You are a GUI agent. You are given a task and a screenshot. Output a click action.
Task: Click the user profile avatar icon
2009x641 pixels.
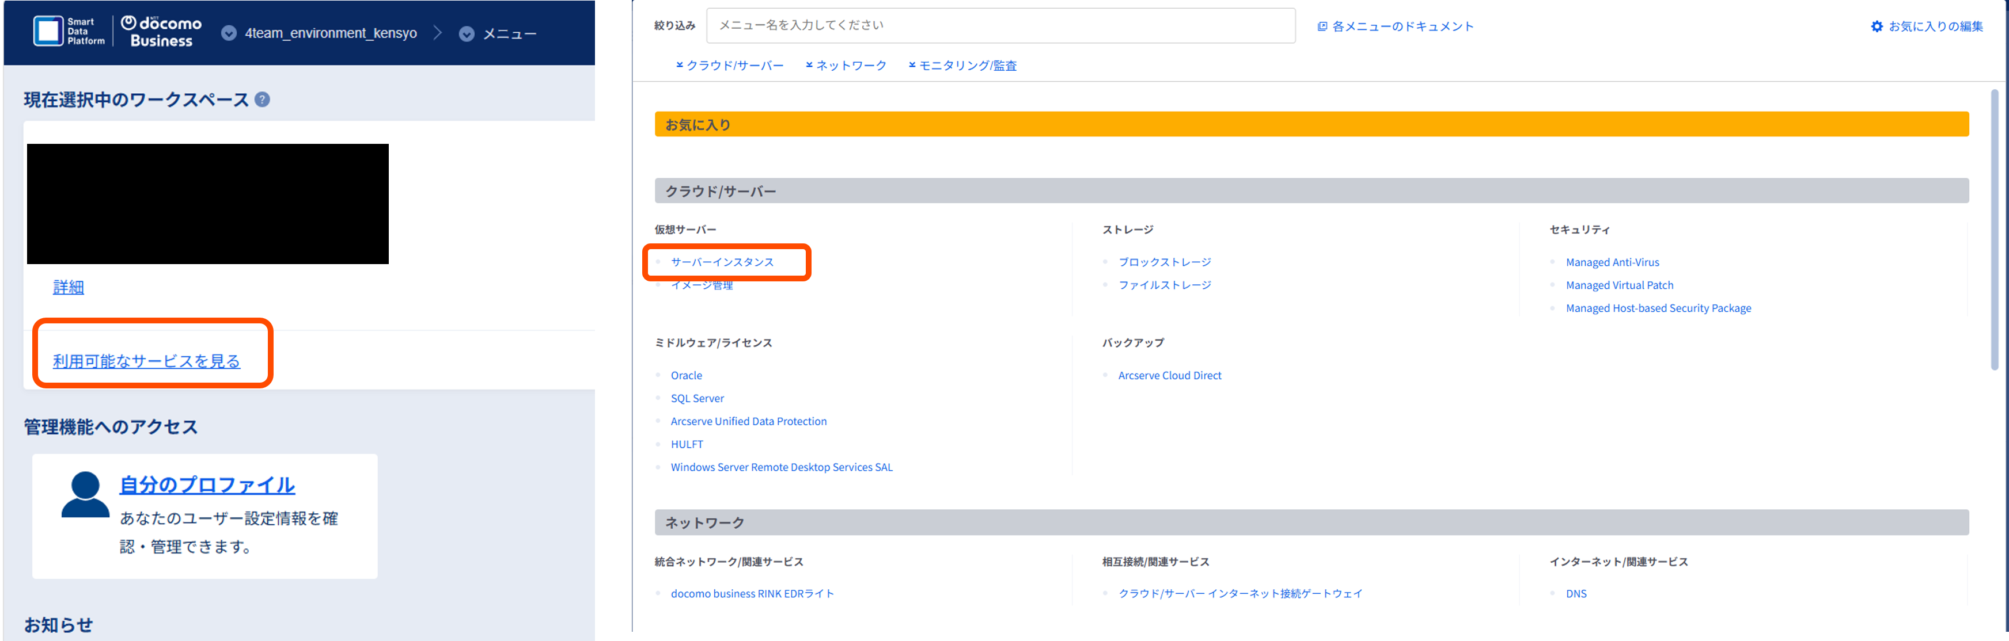(x=85, y=495)
